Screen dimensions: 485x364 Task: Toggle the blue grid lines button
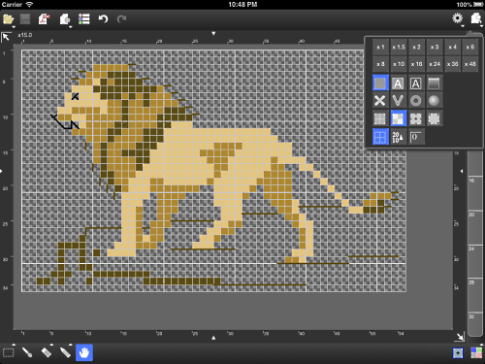(x=380, y=137)
